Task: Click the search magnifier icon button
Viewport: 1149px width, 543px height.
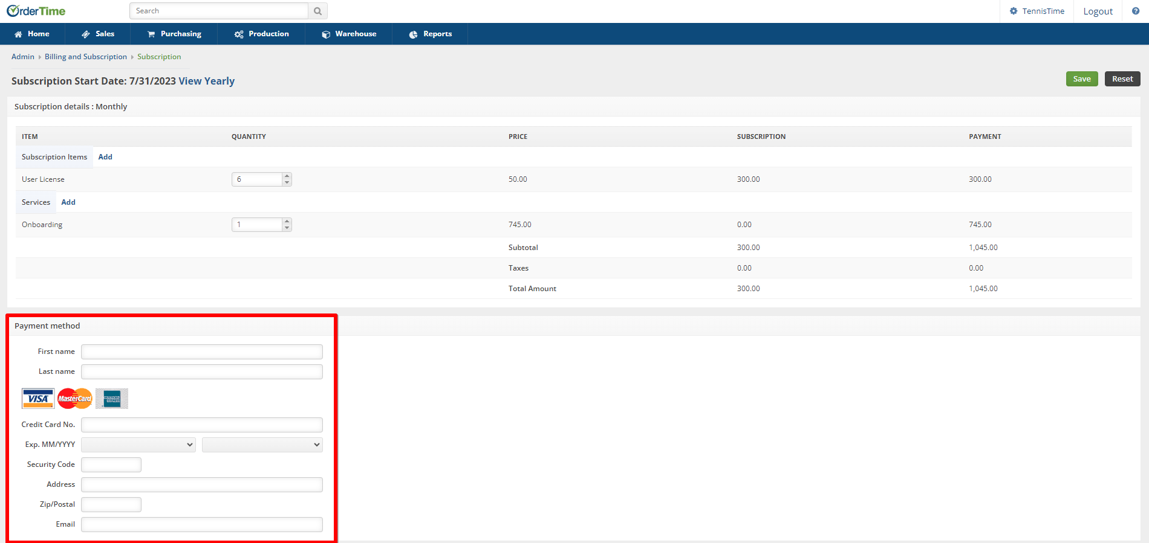Action: click(x=317, y=11)
